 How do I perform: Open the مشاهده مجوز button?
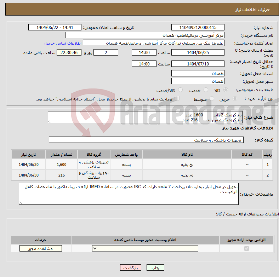[41, 248]
